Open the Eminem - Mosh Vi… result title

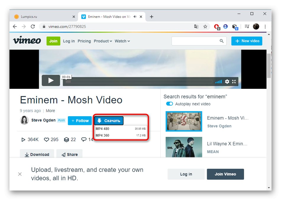pyautogui.click(x=227, y=118)
